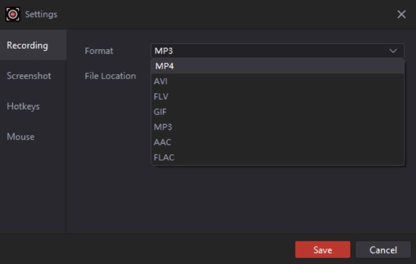Switch to the Screenshot settings tab
This screenshot has height=264, width=416.
29,76
